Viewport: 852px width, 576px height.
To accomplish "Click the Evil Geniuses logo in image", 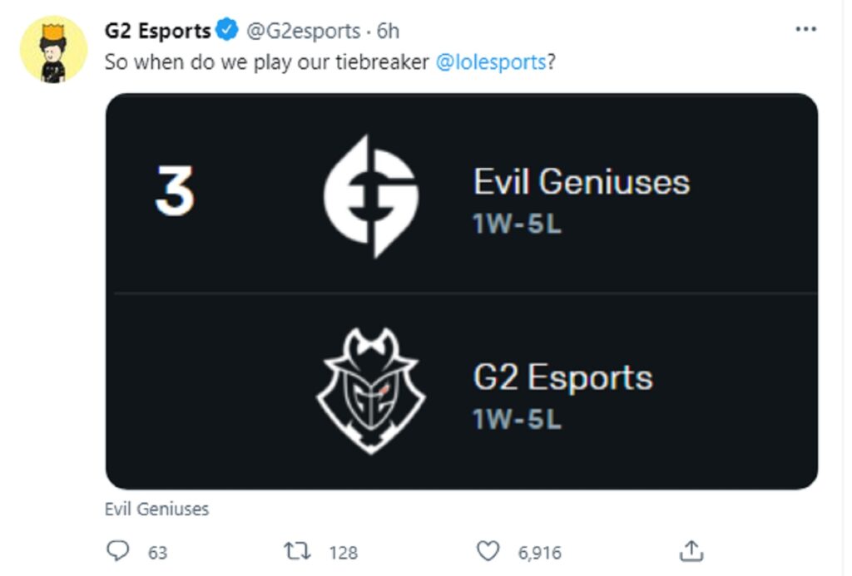I will click(x=370, y=196).
